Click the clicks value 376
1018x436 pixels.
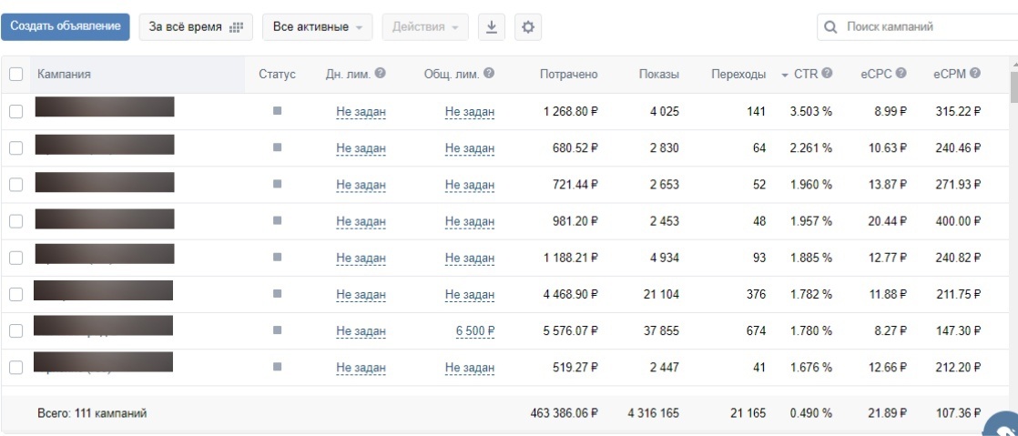(756, 294)
